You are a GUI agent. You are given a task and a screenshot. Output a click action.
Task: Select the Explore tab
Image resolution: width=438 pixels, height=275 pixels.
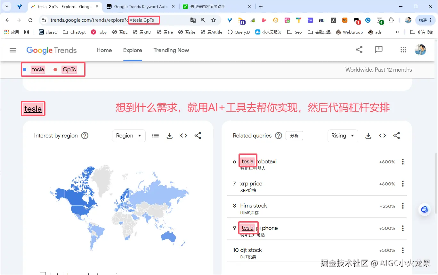click(x=133, y=50)
